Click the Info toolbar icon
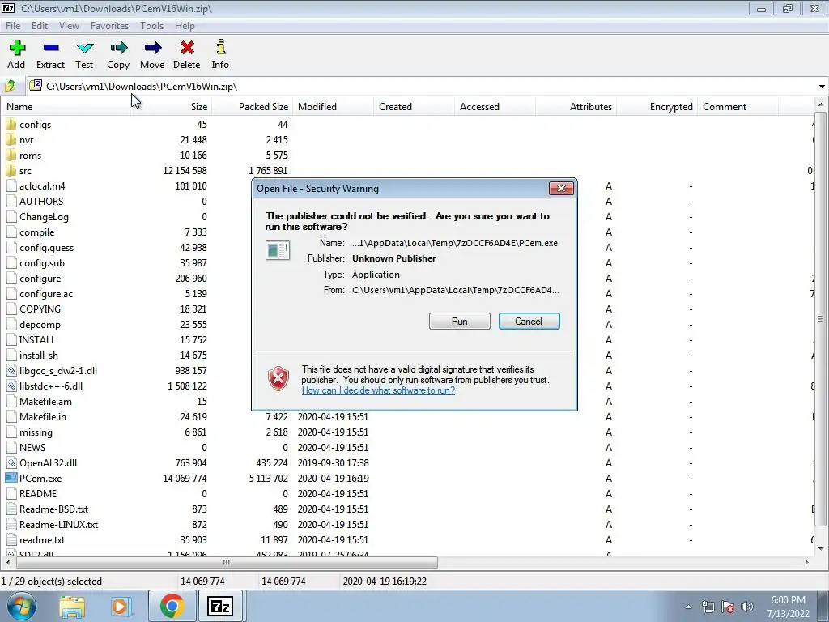The height and width of the screenshot is (622, 829). coord(220,54)
